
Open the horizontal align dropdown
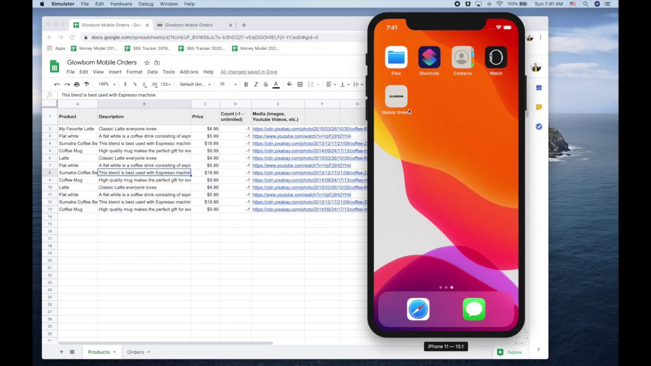pos(331,84)
